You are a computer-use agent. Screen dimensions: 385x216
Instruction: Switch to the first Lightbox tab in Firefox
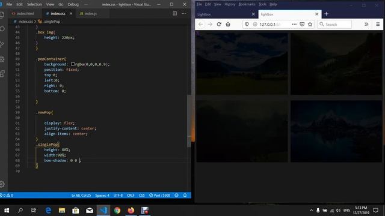tap(226, 14)
